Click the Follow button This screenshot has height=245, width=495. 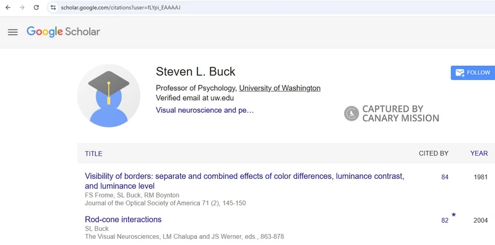click(473, 72)
